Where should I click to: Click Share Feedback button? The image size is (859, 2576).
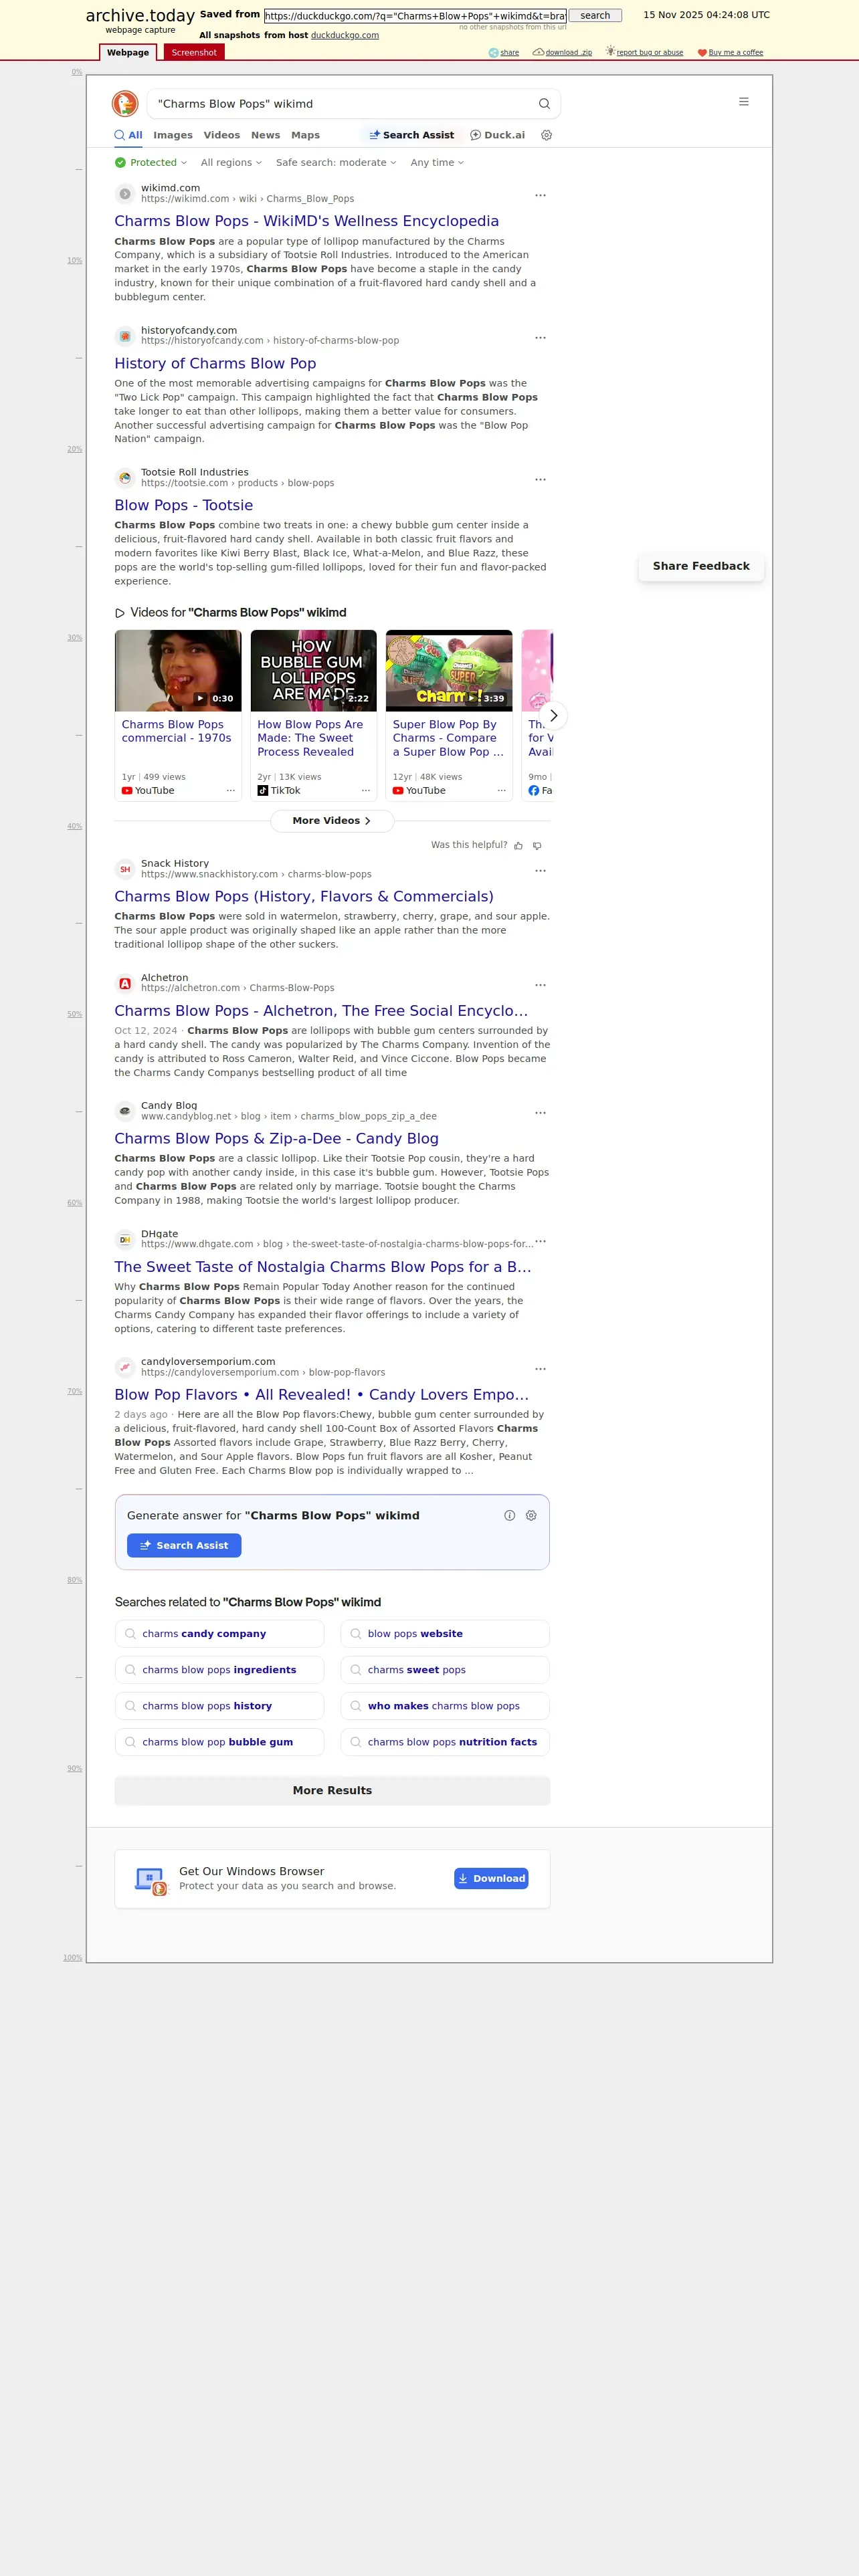click(x=701, y=566)
